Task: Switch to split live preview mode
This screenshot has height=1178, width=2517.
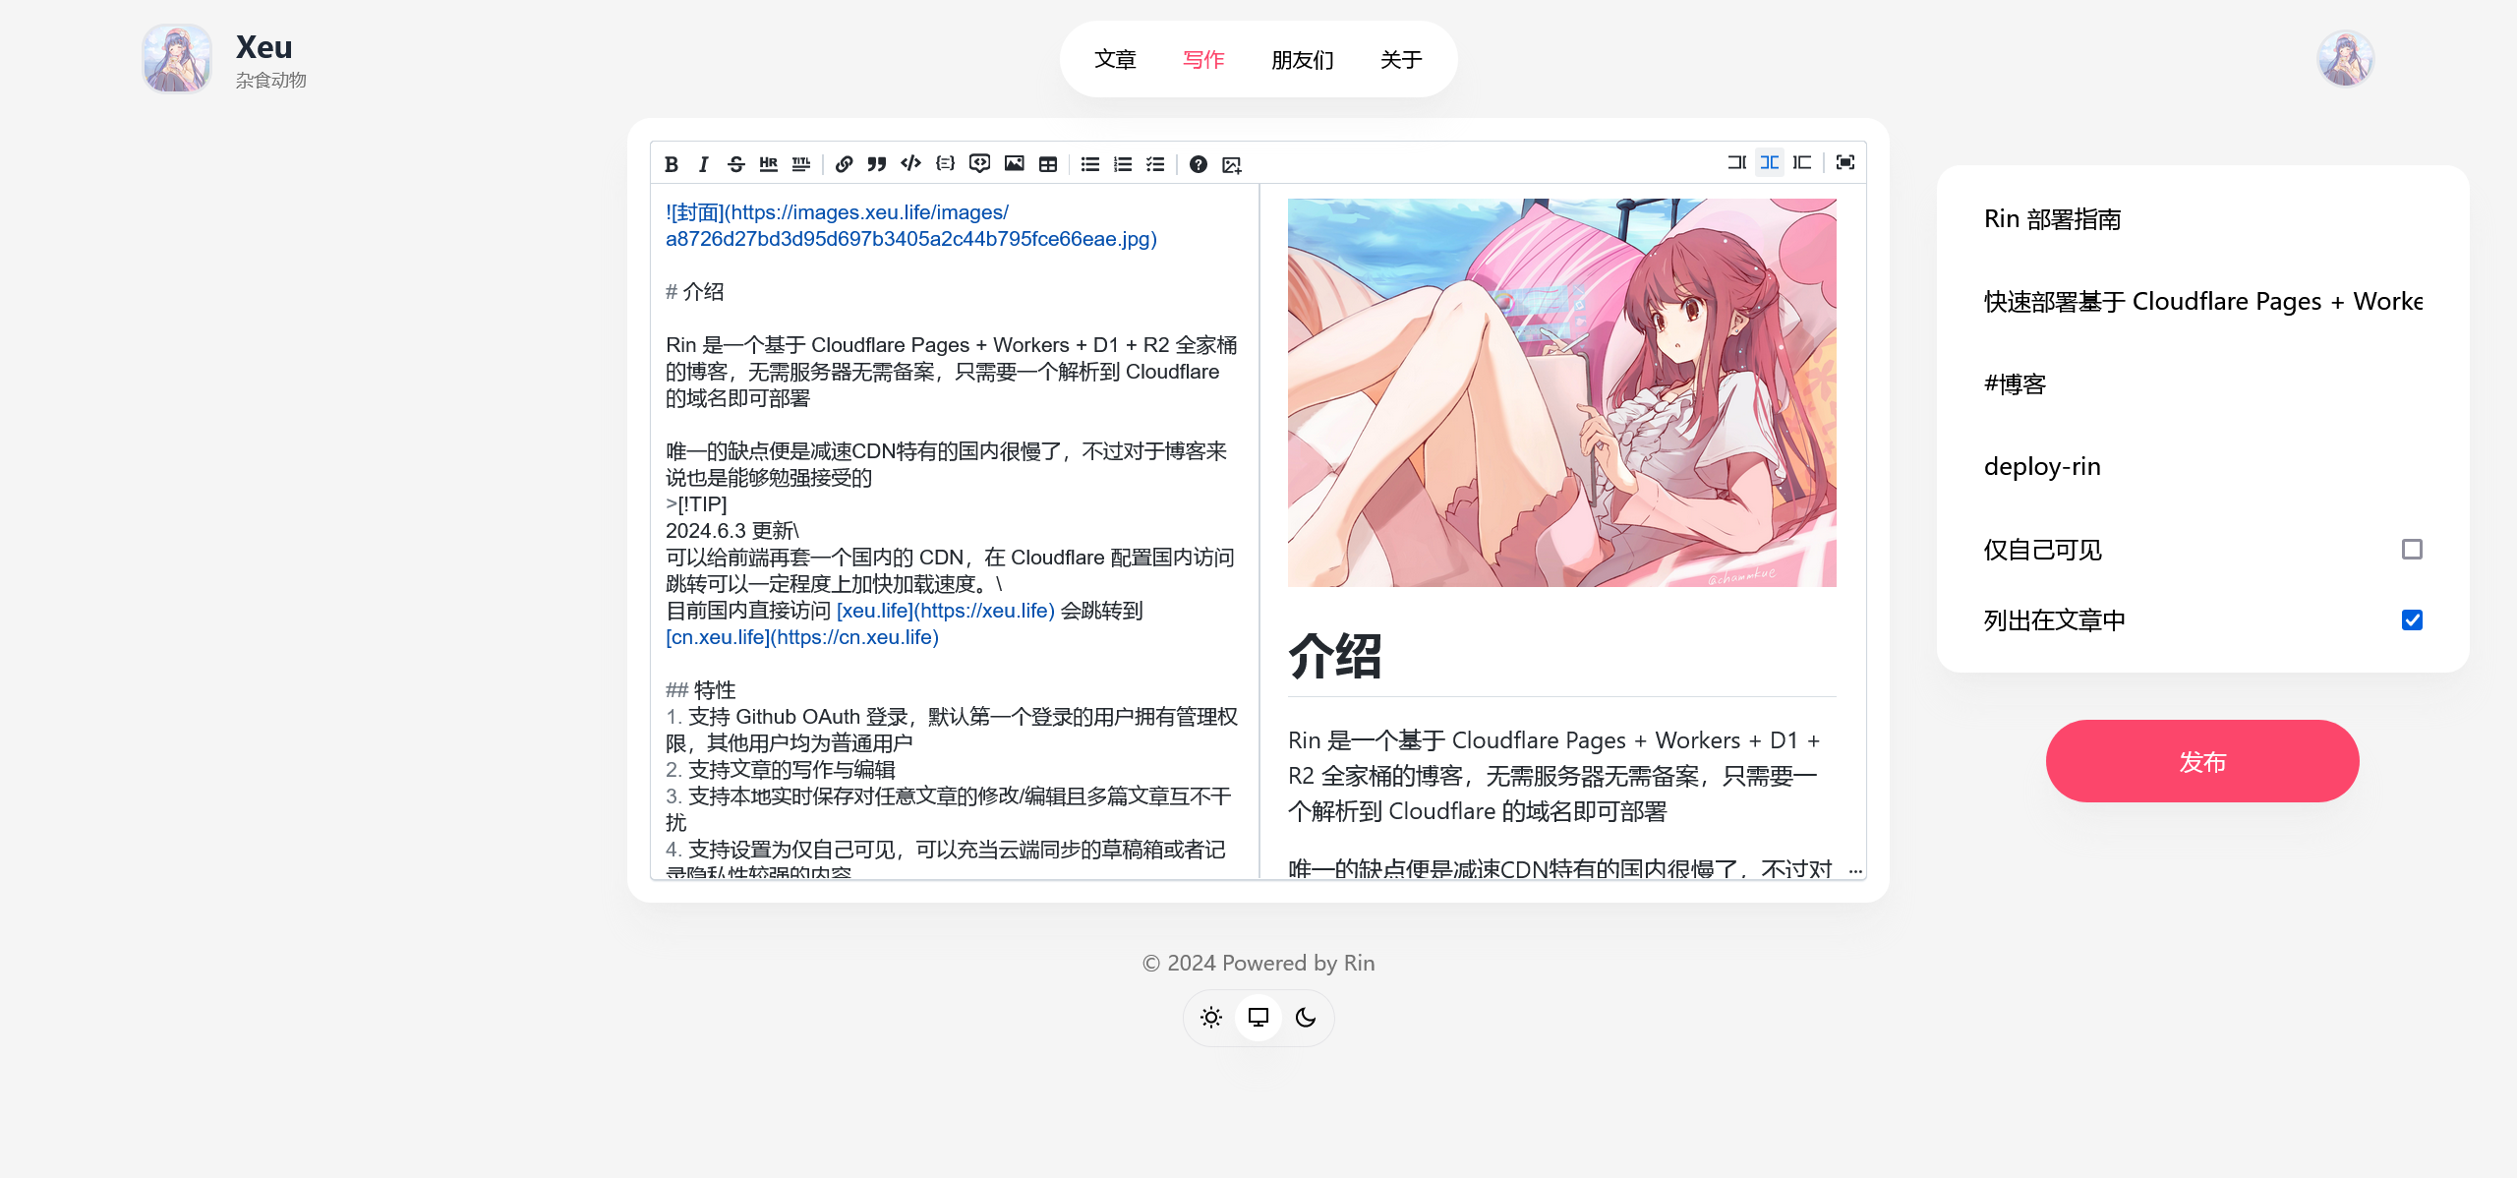Action: point(1770,162)
